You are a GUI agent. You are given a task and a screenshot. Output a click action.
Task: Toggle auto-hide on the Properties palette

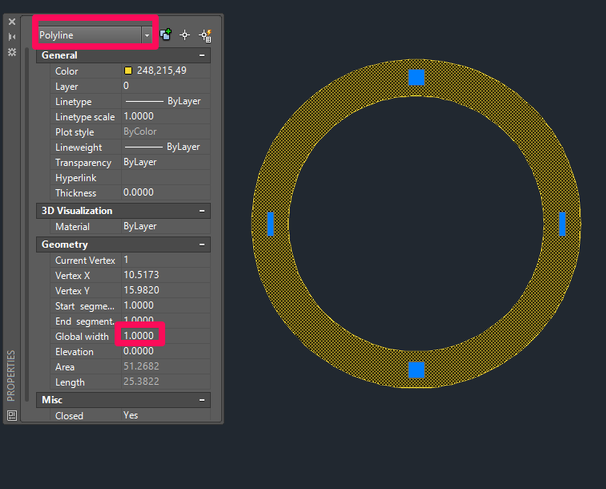point(12,37)
